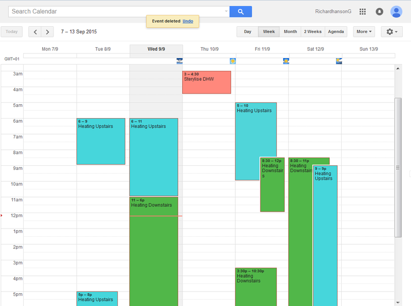The image size is (411, 306).
Task: Click Thursday's sunny weather icon
Action: 233,61
